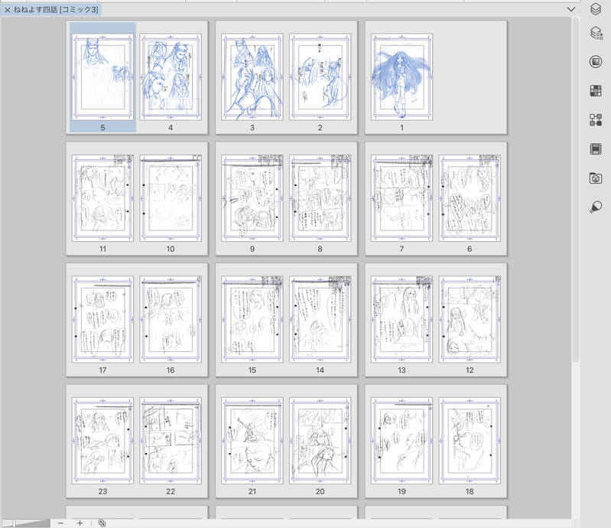Click the lightbulb icon in the side dock

coord(596,207)
